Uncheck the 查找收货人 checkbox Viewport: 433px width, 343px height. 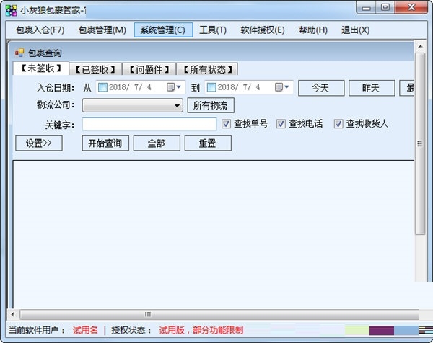(x=338, y=124)
